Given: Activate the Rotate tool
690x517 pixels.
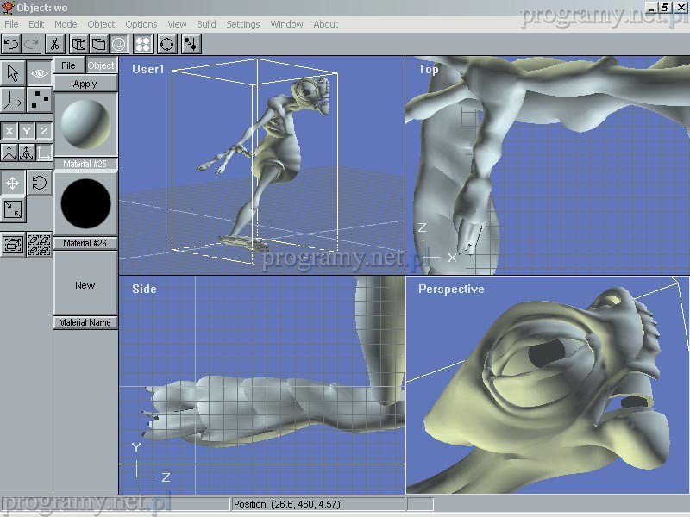Looking at the screenshot, I should (40, 183).
